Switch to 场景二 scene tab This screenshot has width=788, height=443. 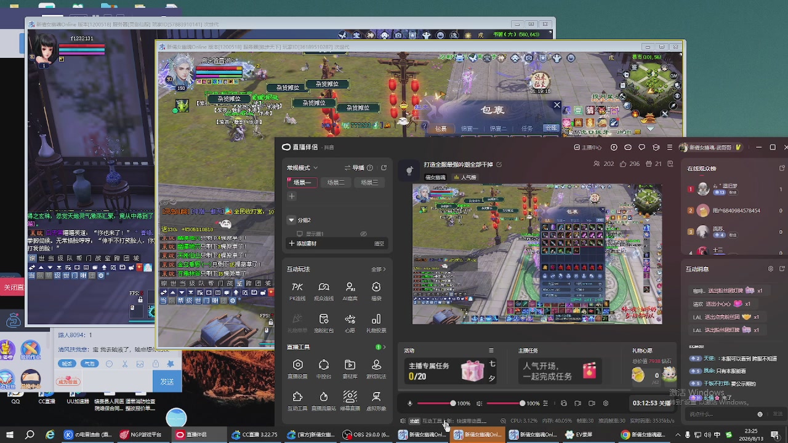pyautogui.click(x=336, y=183)
